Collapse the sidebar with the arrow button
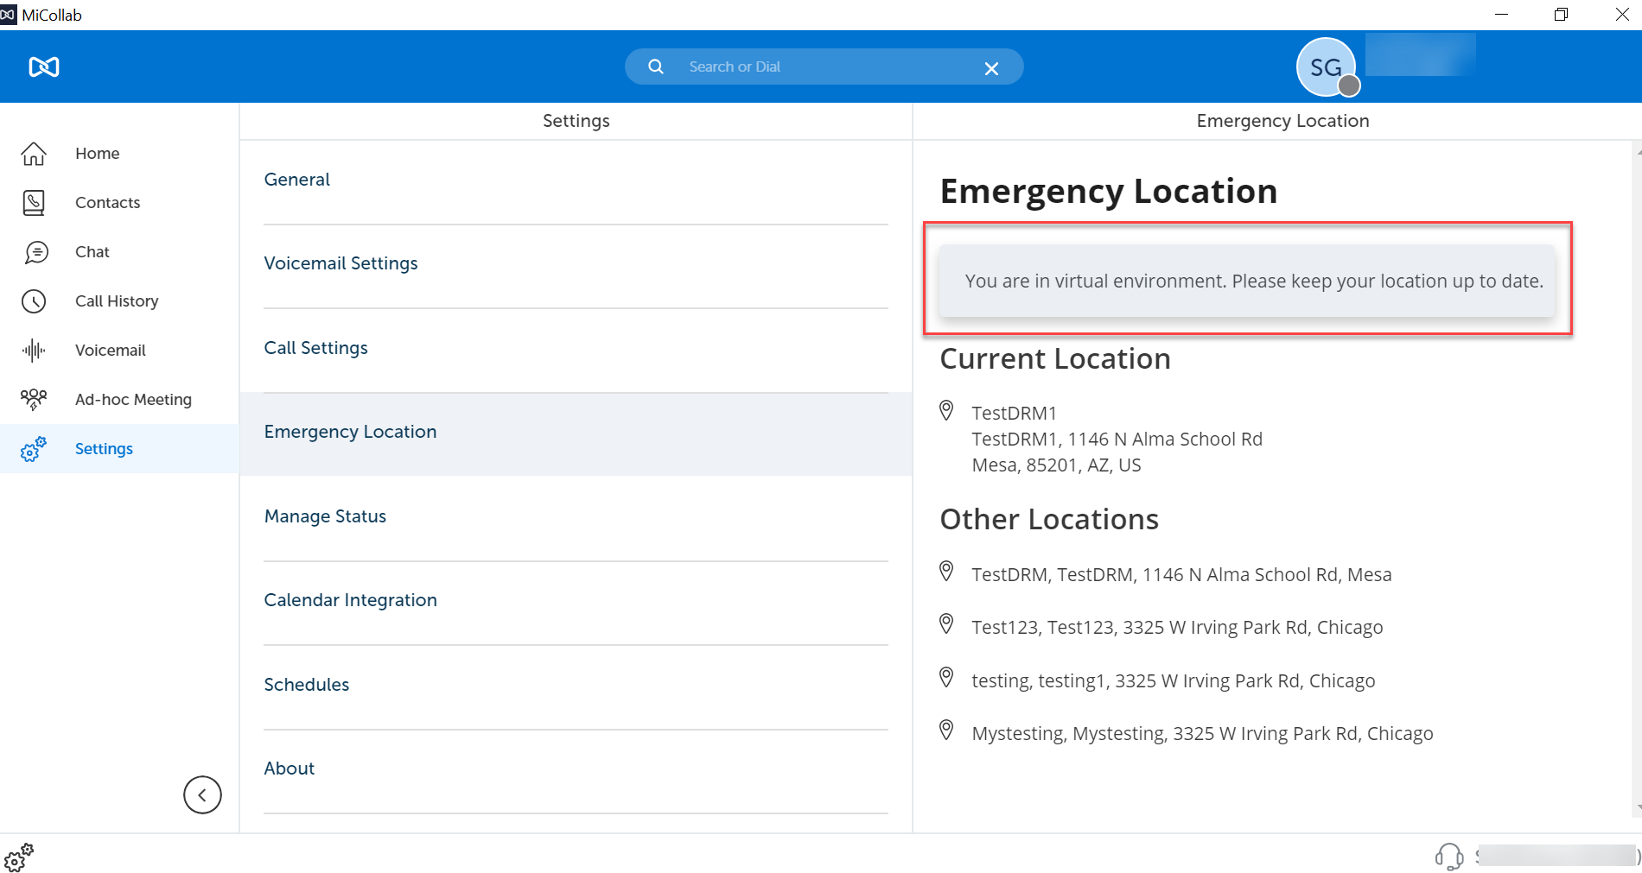Image resolution: width=1642 pixels, height=873 pixels. 202,794
